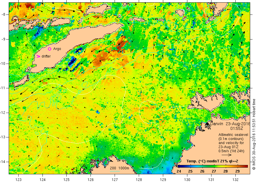Click the magenta Argo float circle marker
This screenshot has height=183, width=256.
click(x=50, y=49)
